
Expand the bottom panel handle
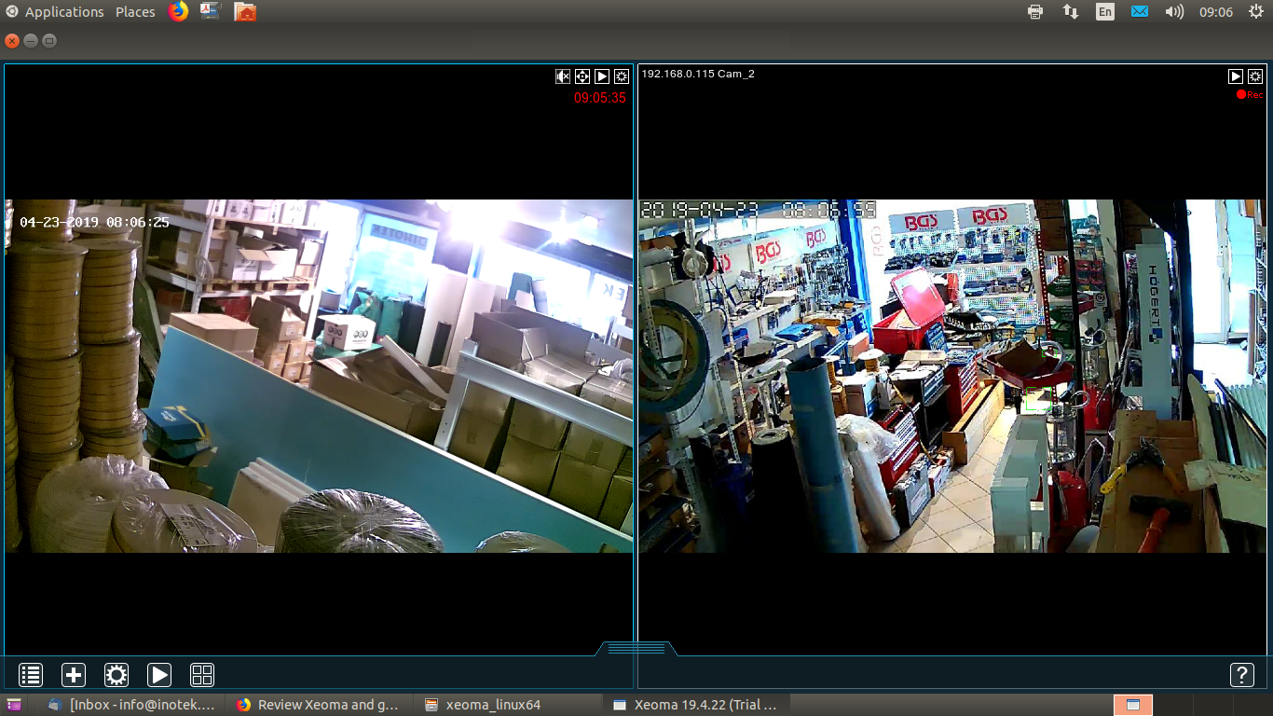coord(636,648)
